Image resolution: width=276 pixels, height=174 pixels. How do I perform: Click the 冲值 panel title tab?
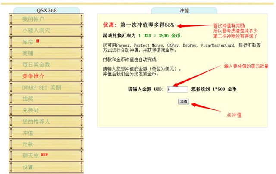click(184, 10)
